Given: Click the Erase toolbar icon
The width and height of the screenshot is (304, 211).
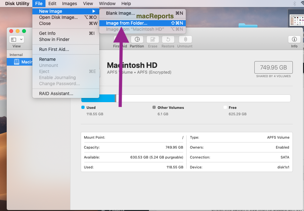Looking at the screenshot, I should [152, 39].
